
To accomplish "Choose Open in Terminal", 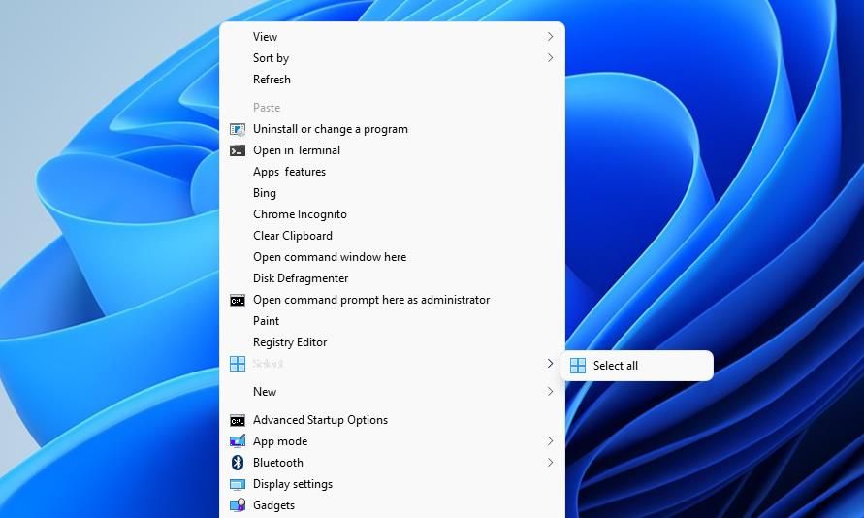I will click(393, 150).
